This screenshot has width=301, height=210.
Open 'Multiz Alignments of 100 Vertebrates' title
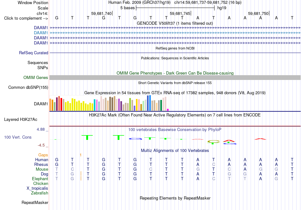click(x=175, y=150)
